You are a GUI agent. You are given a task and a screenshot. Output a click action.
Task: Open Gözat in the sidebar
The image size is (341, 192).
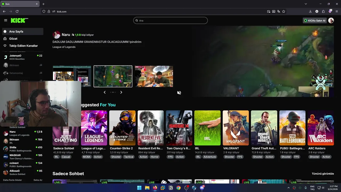point(23,39)
